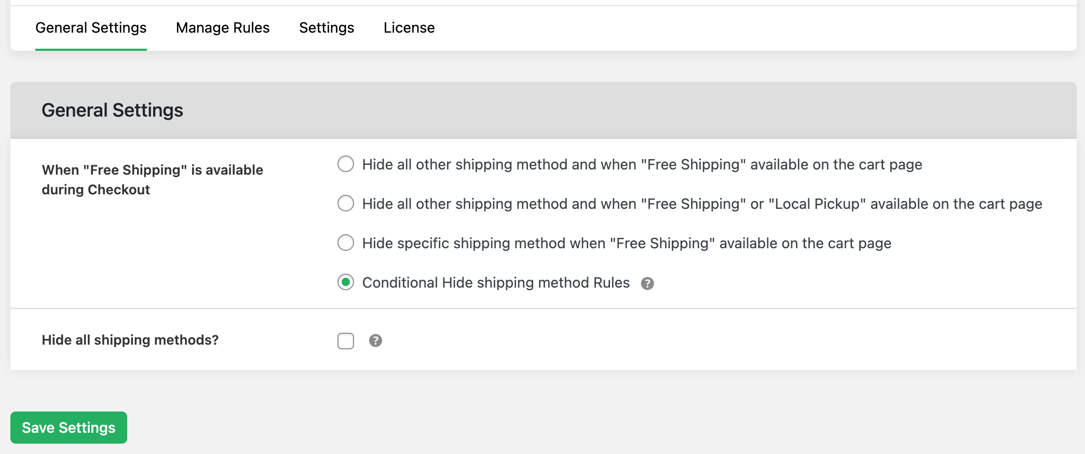Switch back to the General Settings tab

(90, 27)
